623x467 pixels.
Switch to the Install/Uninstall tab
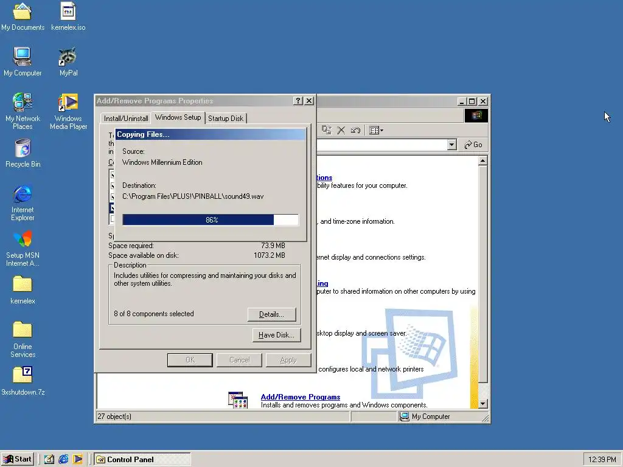tap(126, 119)
